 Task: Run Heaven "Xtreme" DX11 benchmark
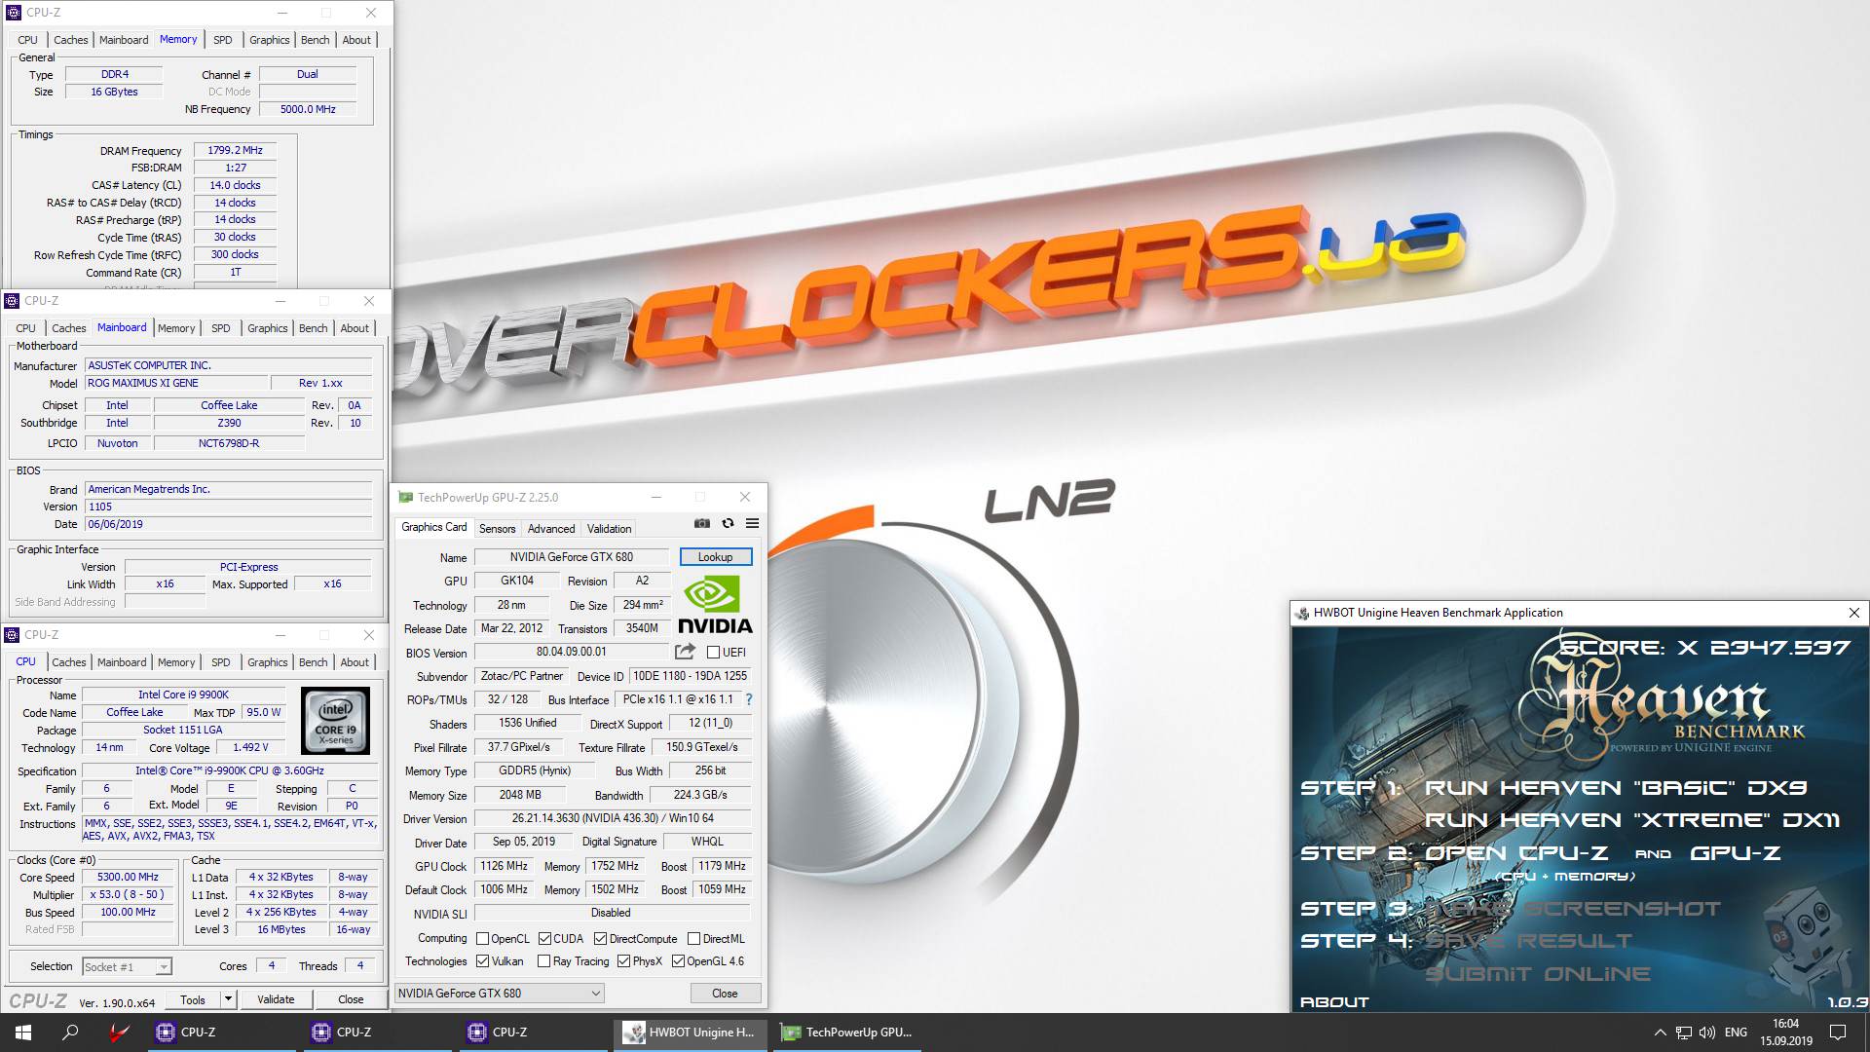click(1632, 820)
